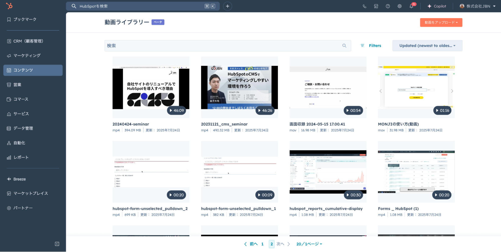The height and width of the screenshot is (252, 501).
Task: Open 20／1ページ page size dropdown
Action: 309,244
